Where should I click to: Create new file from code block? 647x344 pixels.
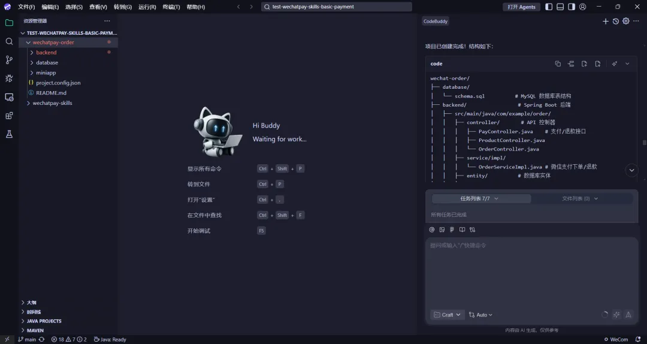584,64
